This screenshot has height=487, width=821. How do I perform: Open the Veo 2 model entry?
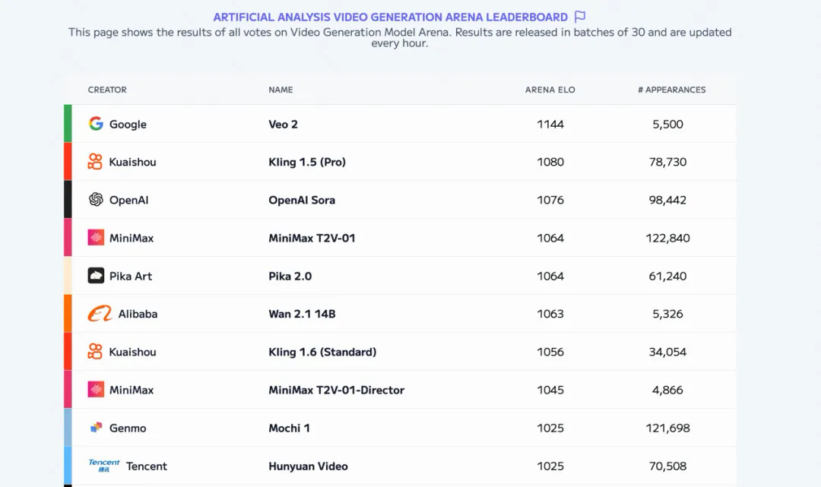283,124
